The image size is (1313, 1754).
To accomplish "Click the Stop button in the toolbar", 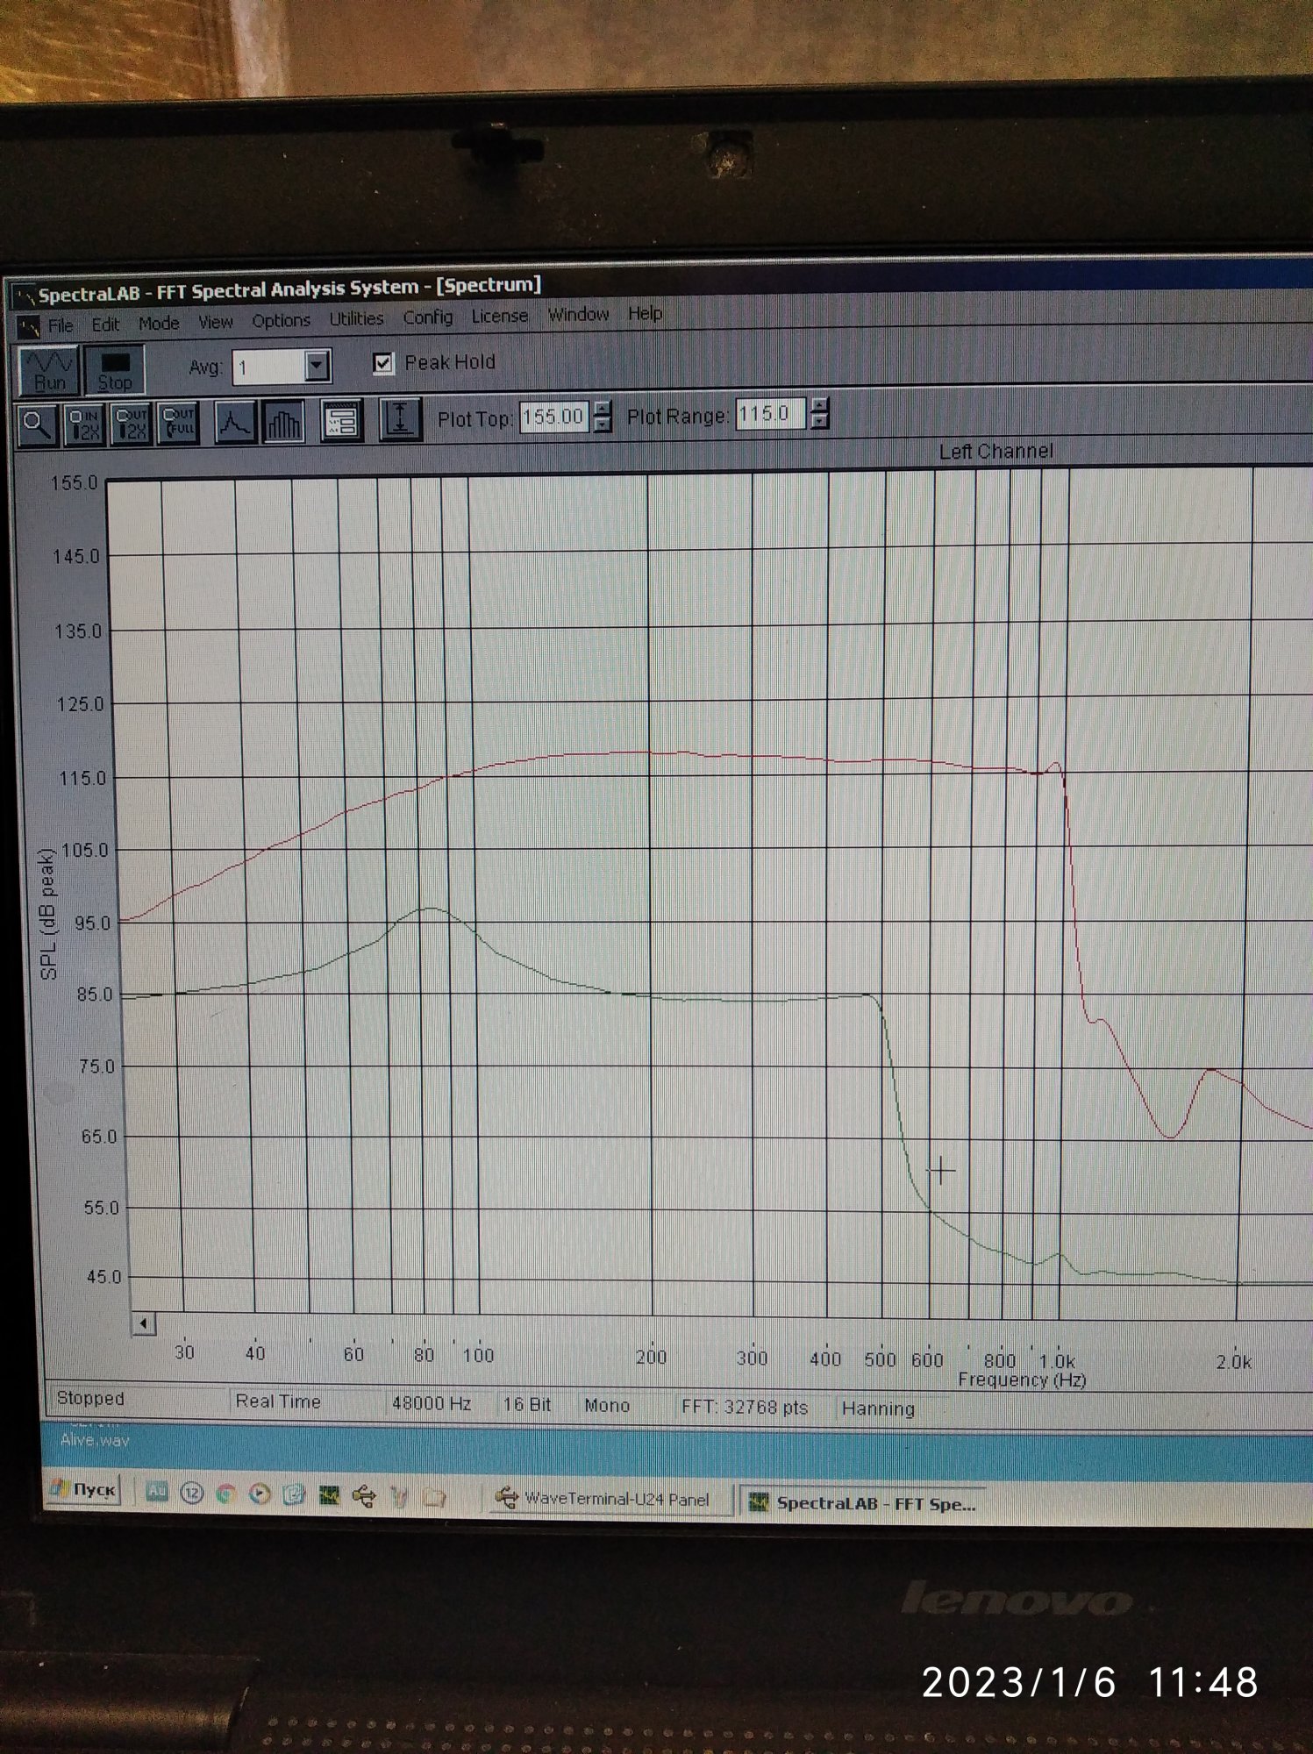I will [114, 371].
